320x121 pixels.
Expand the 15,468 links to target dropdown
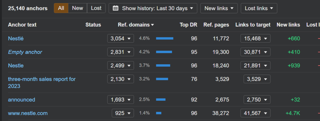256,38
